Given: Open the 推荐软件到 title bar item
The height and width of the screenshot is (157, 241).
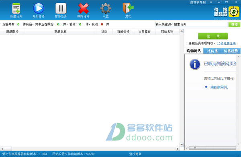Looking at the screenshot, I should [x=198, y=2].
